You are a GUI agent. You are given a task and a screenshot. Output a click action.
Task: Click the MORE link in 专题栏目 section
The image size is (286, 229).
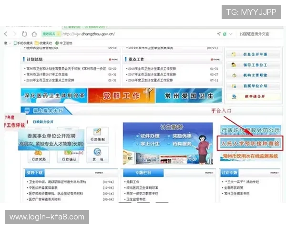[x=209, y=173]
